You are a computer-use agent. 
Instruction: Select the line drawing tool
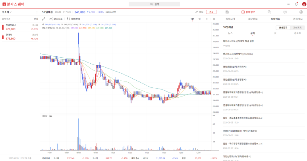44,19
